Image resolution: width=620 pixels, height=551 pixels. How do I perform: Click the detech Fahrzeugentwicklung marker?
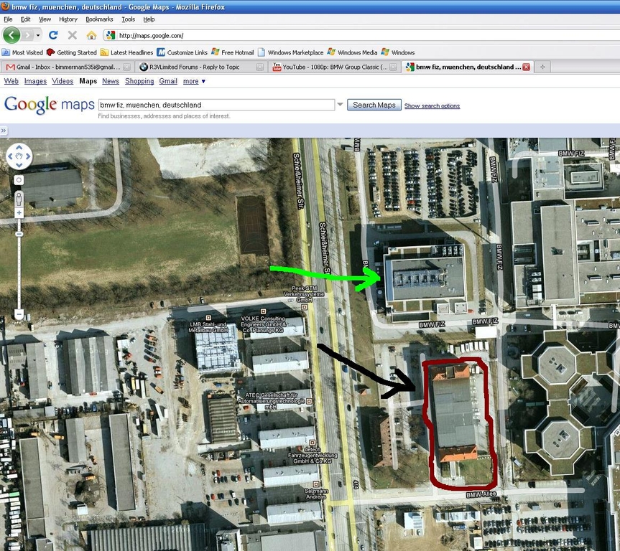pyautogui.click(x=313, y=443)
